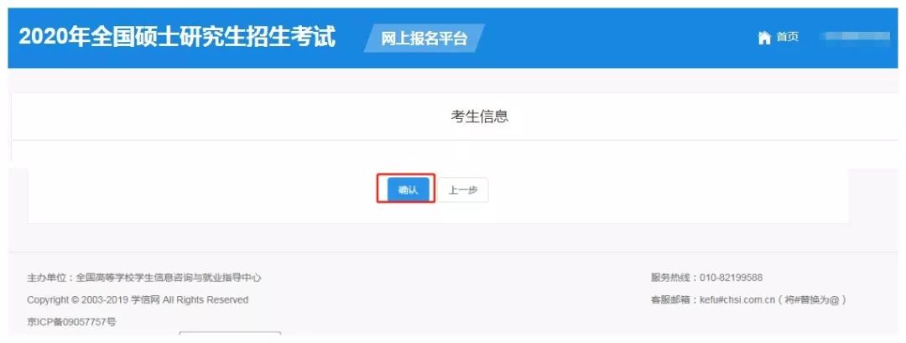Go back with the 上一步 button
Screen dimensions: 906x343
point(463,190)
